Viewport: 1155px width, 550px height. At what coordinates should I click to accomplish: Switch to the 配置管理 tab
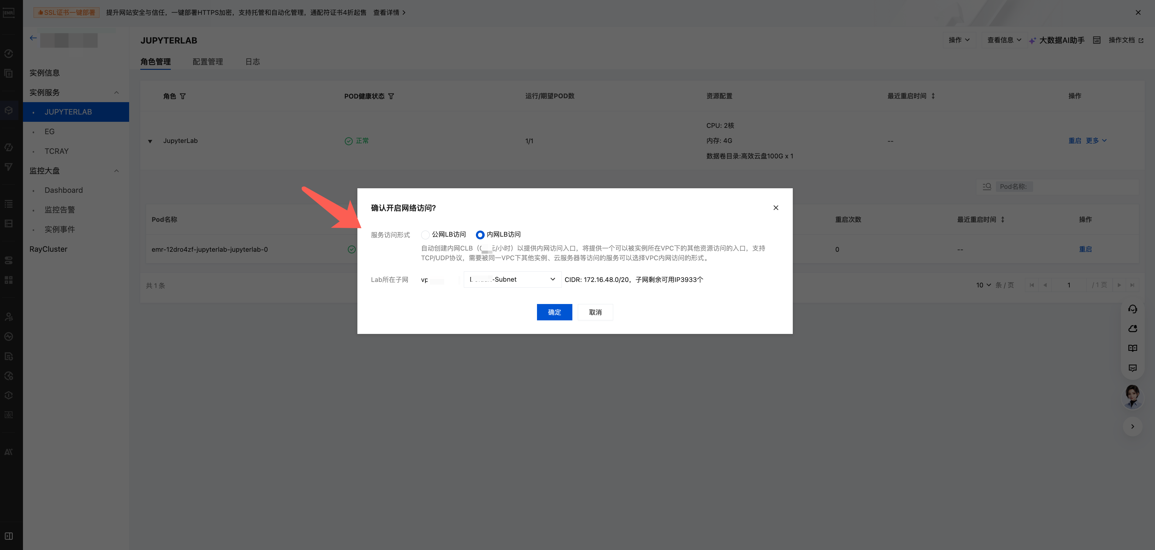[208, 62]
